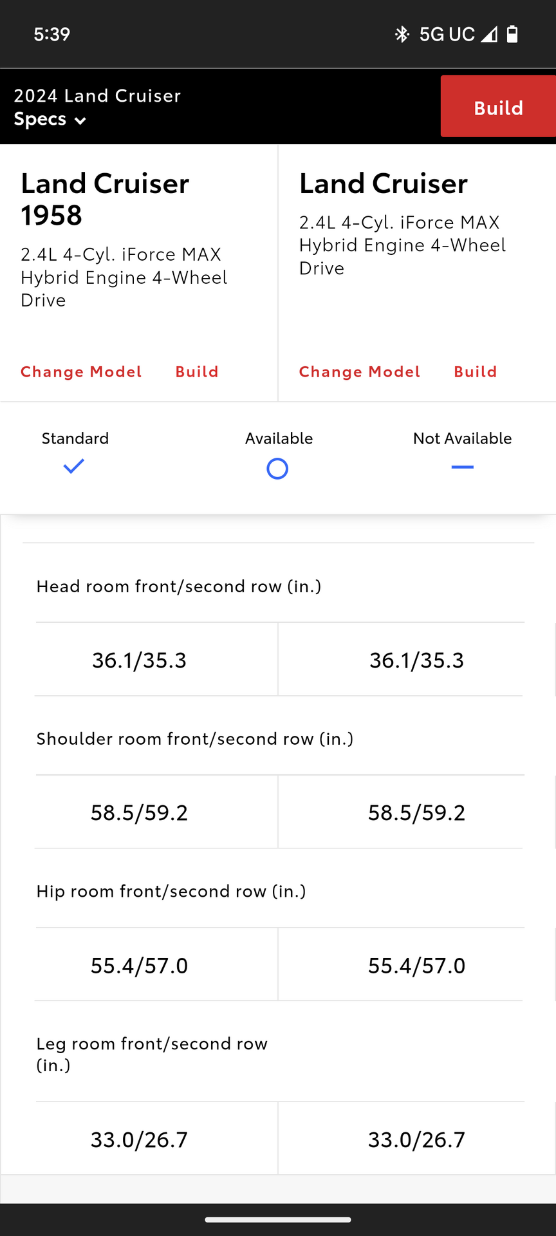Viewport: 556px width, 1236px height.
Task: Click Build link under Land Cruiser 1958
Action: coord(197,371)
